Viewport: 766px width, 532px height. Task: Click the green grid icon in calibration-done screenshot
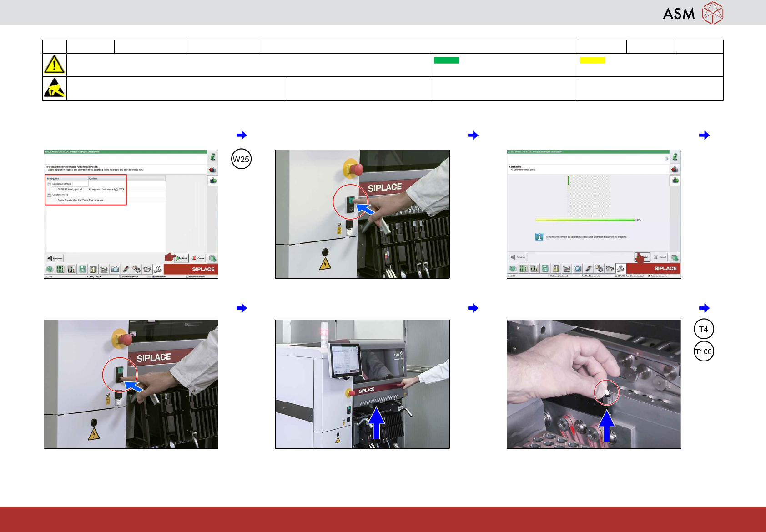[524, 268]
